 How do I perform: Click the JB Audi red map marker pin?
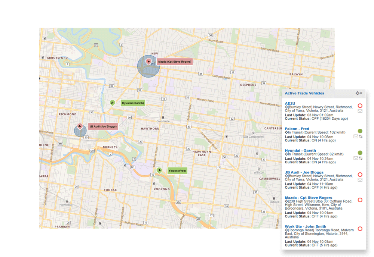(80, 126)
